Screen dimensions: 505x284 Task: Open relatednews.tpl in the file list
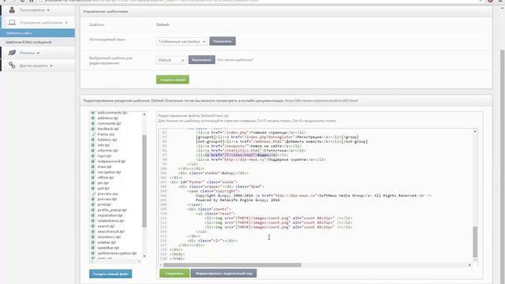(x=110, y=221)
